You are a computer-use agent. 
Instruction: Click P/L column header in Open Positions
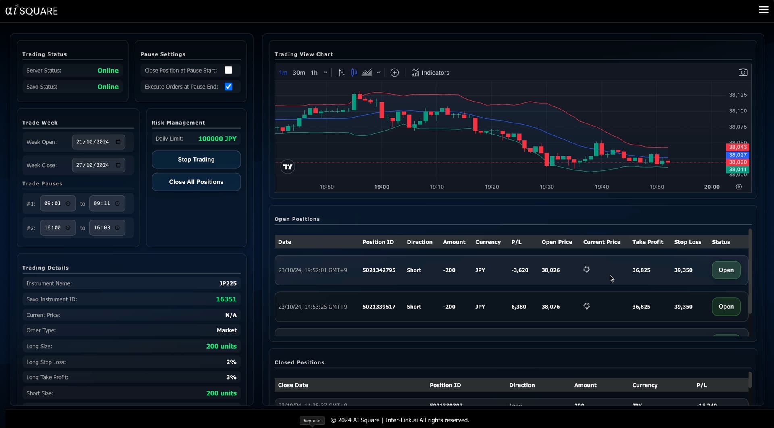(516, 242)
